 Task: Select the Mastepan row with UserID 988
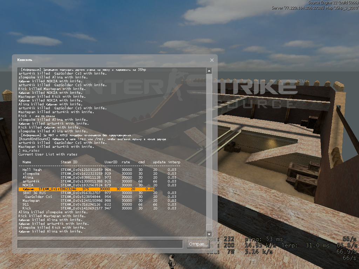[x=99, y=201]
